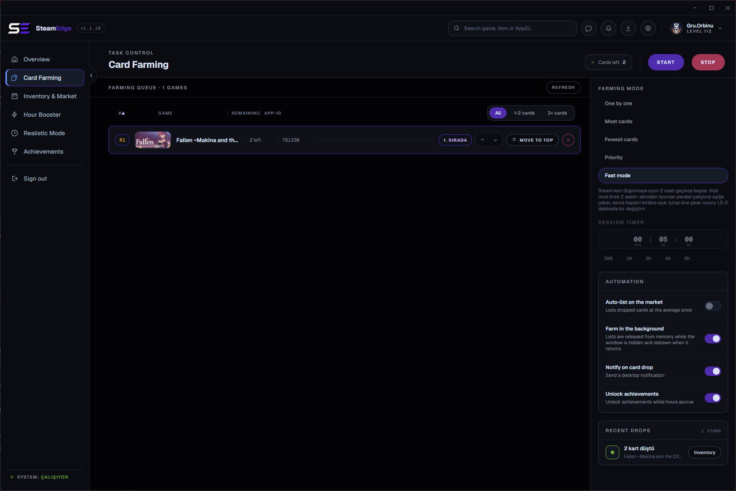Focus the search game input field
The height and width of the screenshot is (491, 736).
(513, 28)
